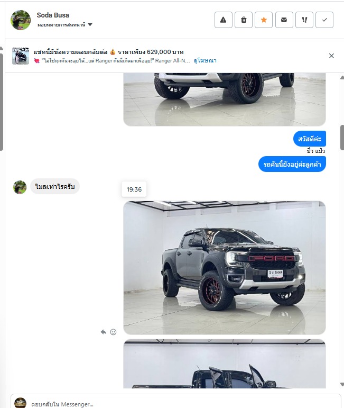Add emoji reaction to truck photo

click(113, 332)
